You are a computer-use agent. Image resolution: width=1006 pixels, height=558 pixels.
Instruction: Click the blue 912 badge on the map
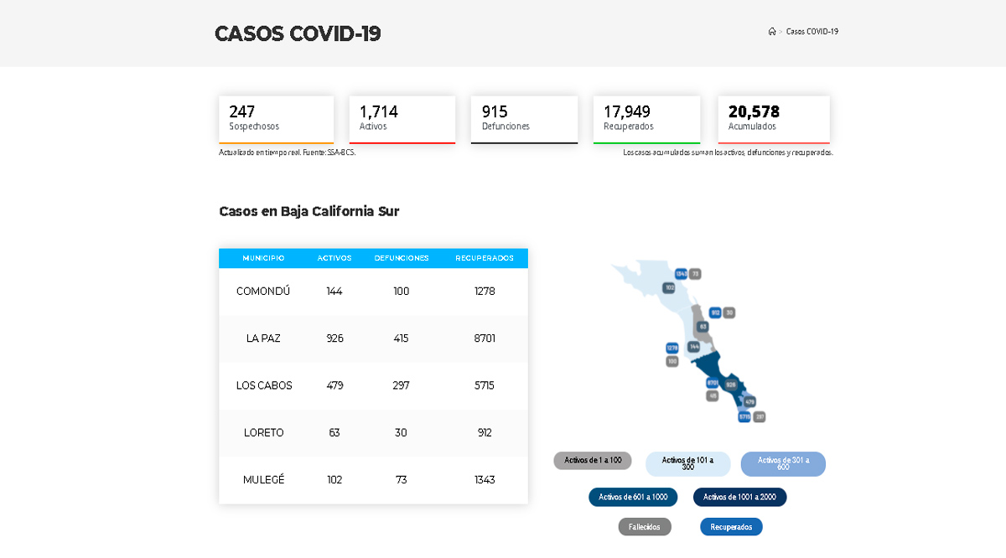point(715,313)
